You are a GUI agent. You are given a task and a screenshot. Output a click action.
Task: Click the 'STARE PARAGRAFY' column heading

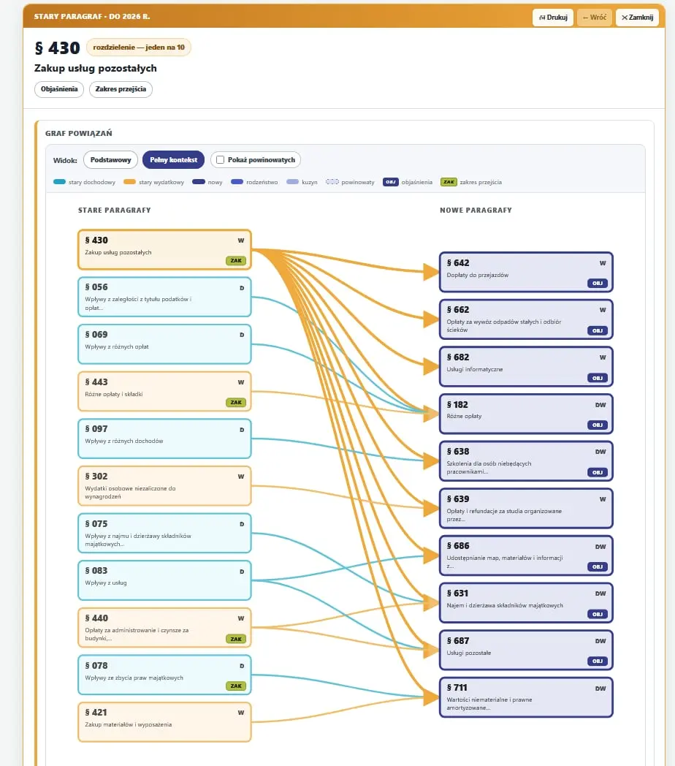tap(114, 210)
